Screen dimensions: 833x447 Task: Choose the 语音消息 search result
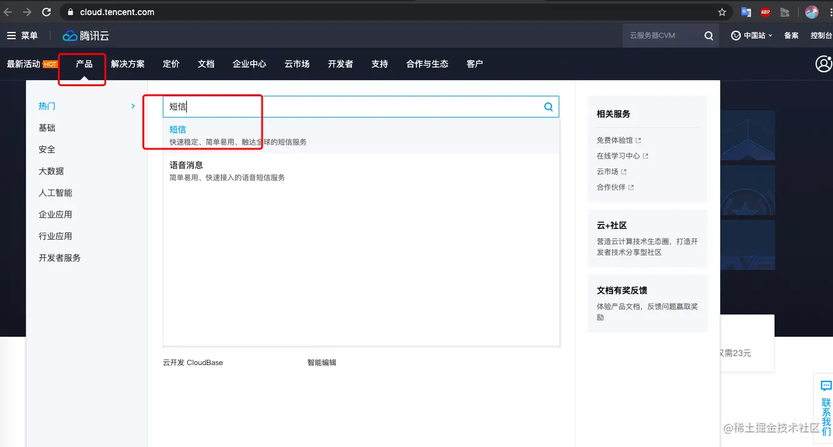click(x=361, y=171)
